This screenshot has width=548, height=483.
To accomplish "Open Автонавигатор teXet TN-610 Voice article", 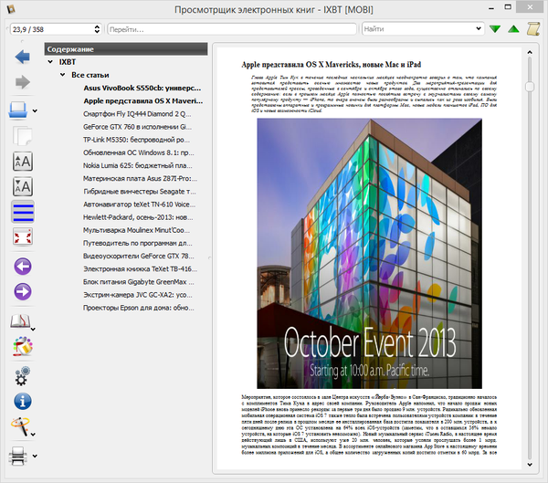I will [140, 205].
